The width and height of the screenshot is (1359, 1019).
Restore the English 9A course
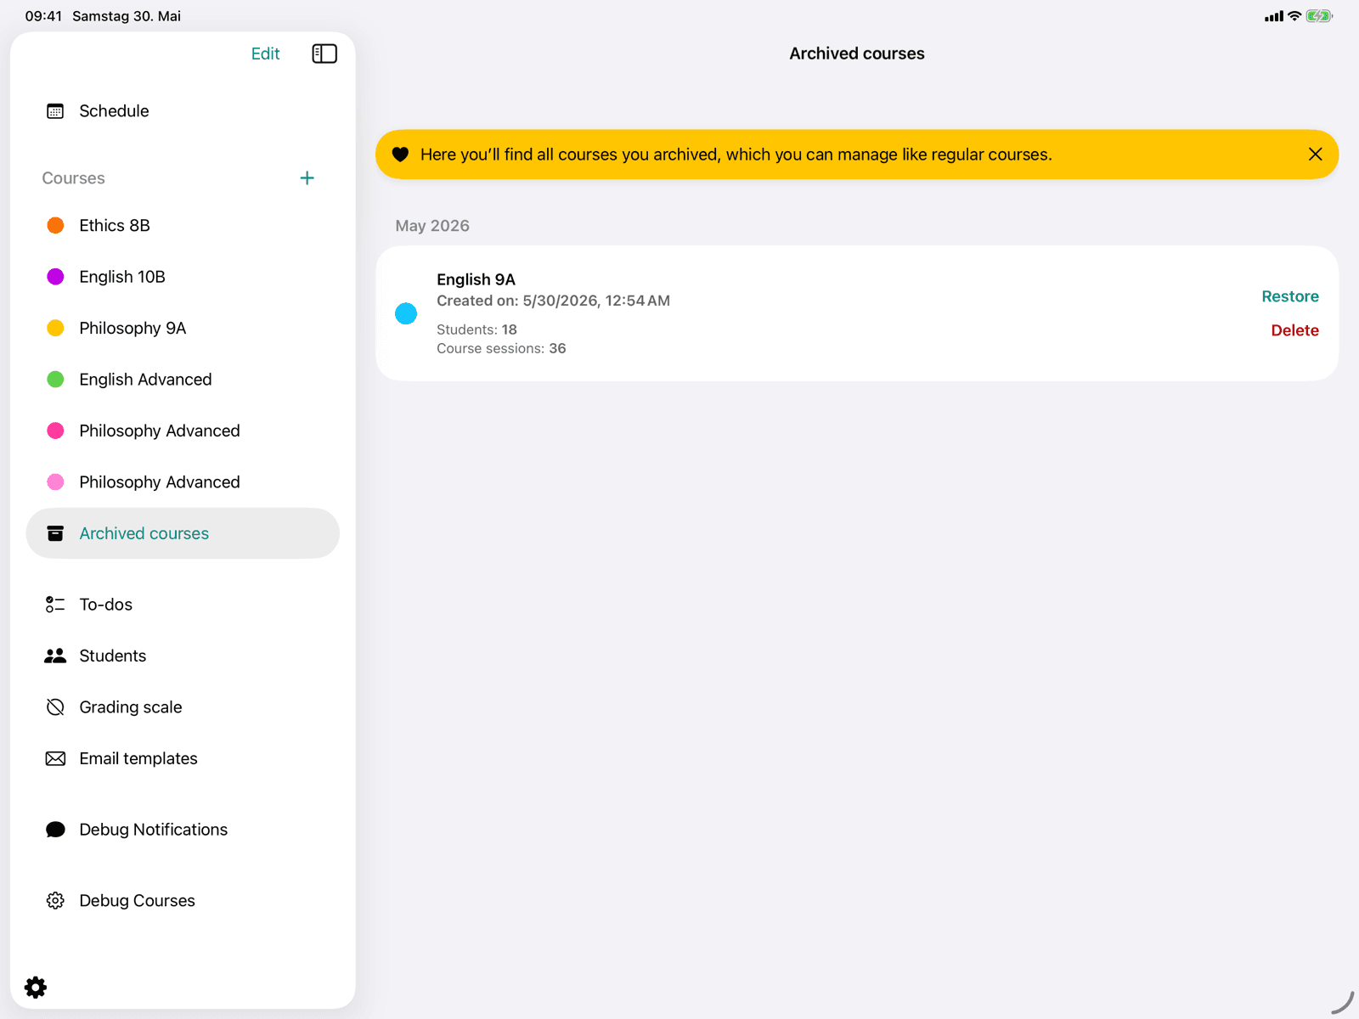point(1290,296)
